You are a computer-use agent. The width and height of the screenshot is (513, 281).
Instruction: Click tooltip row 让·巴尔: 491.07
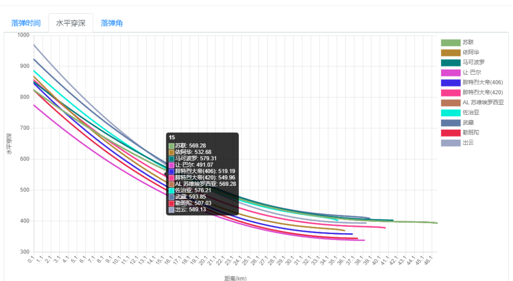[x=191, y=165]
